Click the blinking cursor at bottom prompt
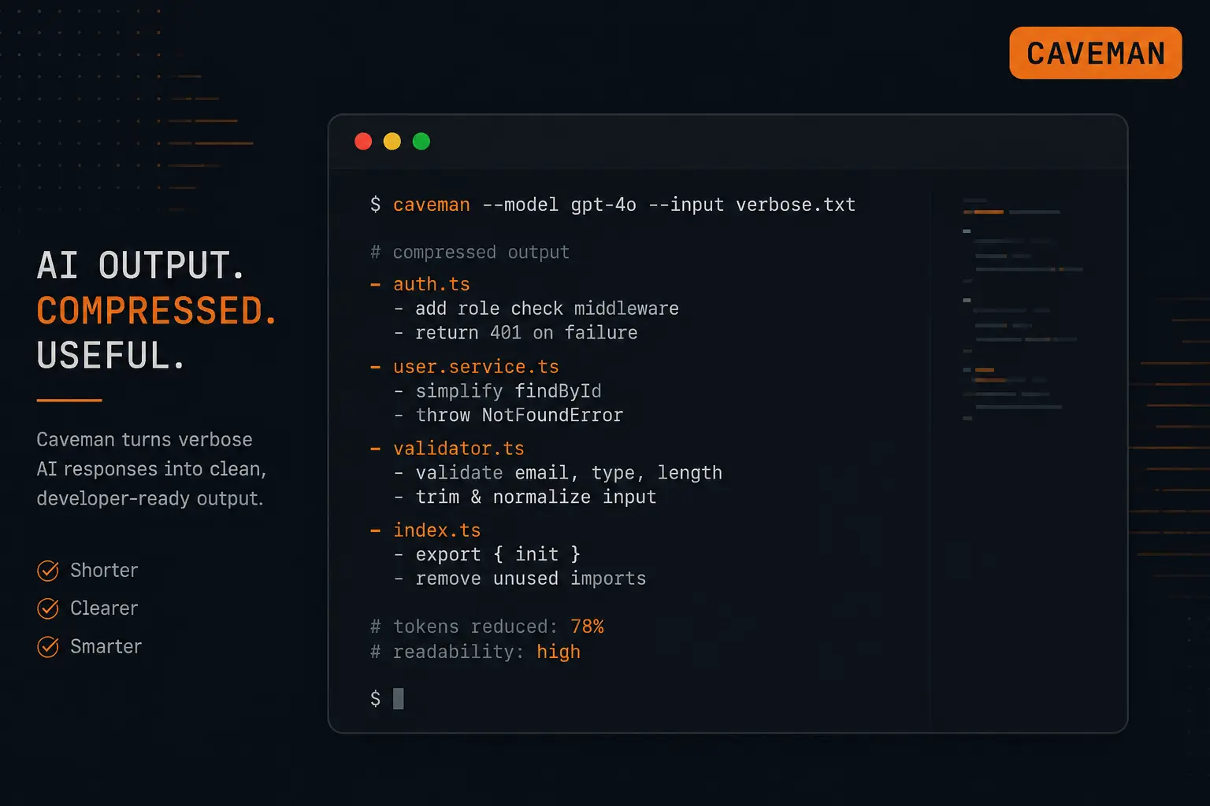This screenshot has width=1210, height=806. [399, 698]
